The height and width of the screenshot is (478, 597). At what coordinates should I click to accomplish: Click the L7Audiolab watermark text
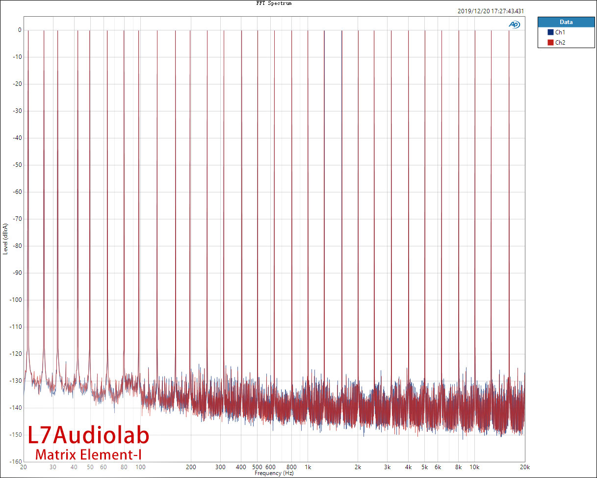(88, 435)
